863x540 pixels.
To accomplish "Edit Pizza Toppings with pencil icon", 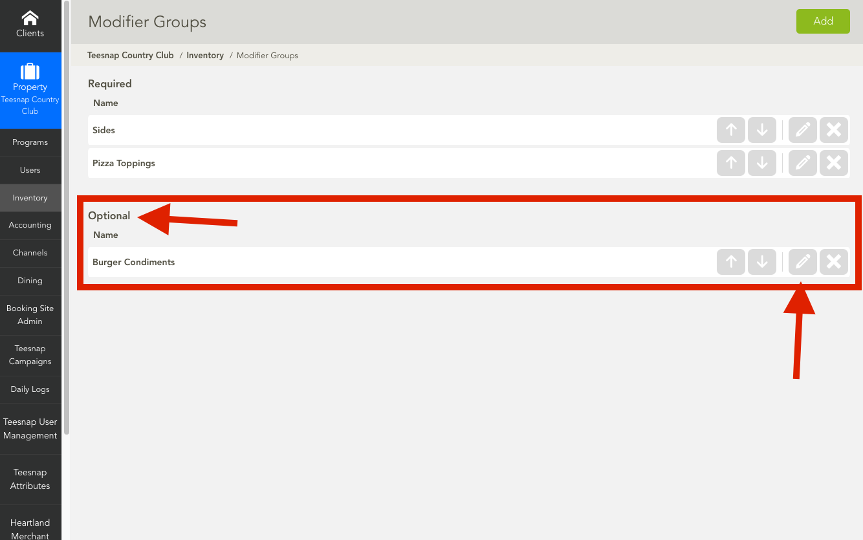I will [x=803, y=163].
